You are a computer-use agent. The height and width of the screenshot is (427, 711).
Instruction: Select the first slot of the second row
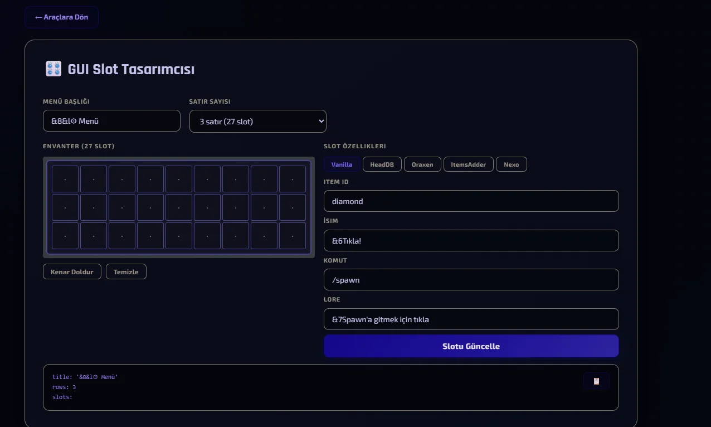(65, 207)
